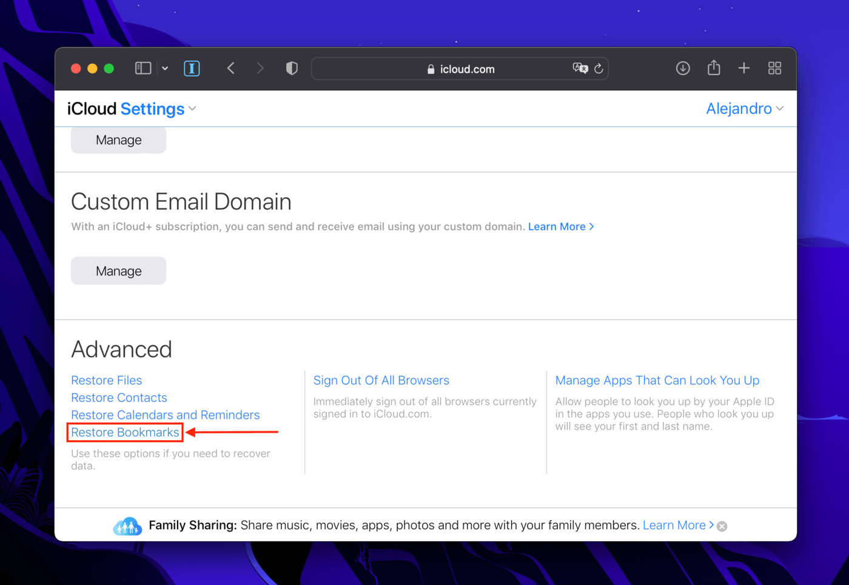
Task: Click the green full-screen window button
Action: tap(109, 69)
